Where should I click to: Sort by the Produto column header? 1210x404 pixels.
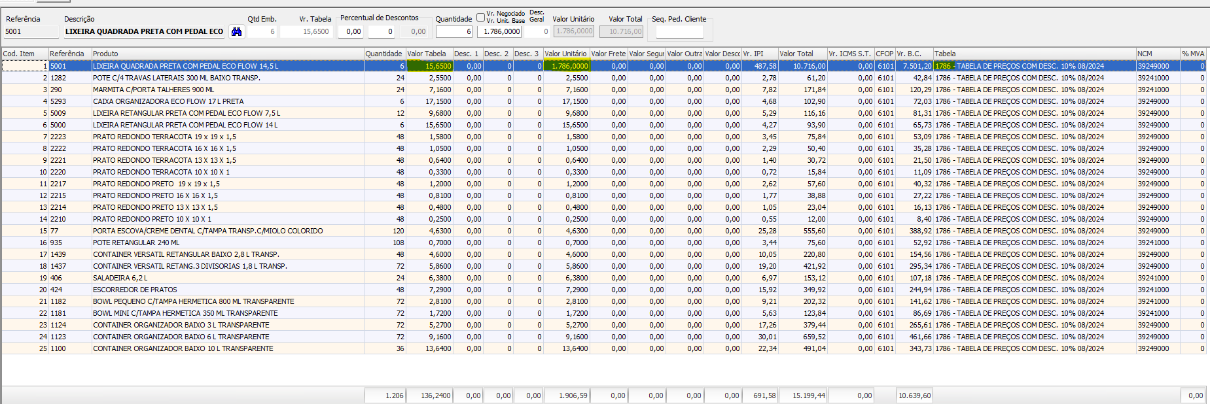click(227, 54)
